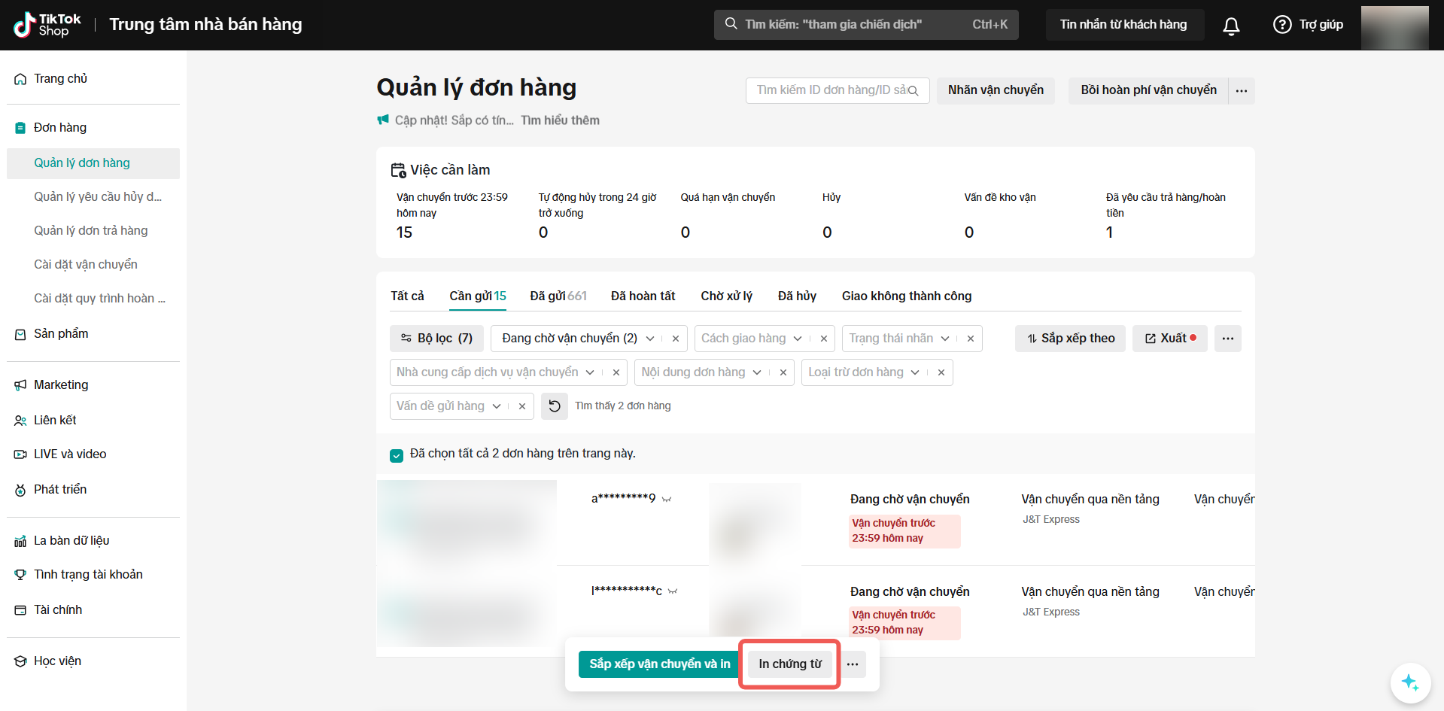Open the notifications bell

(1231, 26)
